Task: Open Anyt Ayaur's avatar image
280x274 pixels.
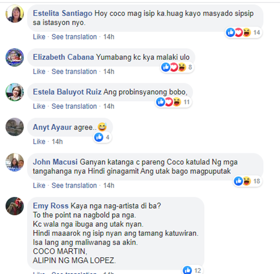Action: click(x=15, y=127)
